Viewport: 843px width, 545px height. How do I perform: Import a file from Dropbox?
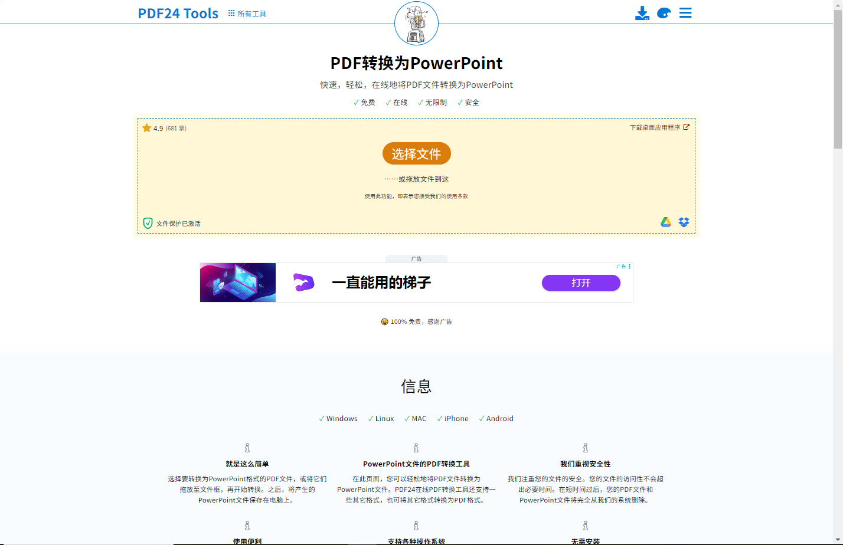(x=684, y=222)
